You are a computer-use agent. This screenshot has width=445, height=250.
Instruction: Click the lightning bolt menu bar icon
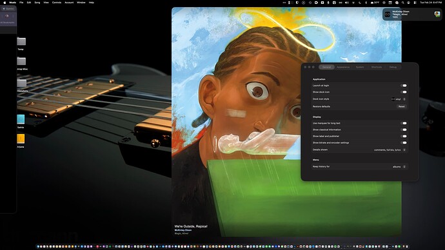click(328, 3)
